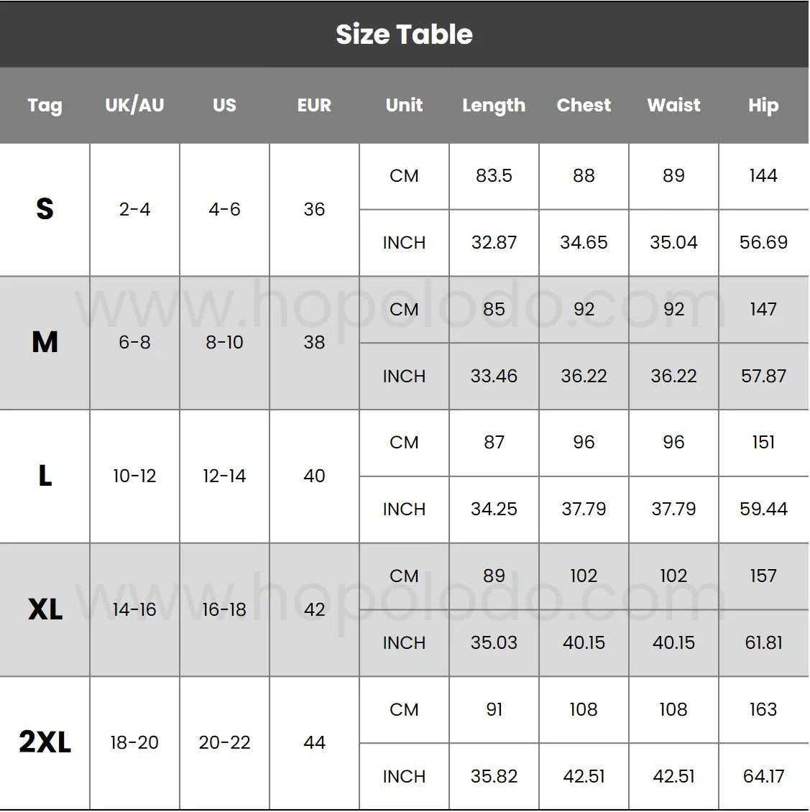This screenshot has height=812, width=810.
Task: Select US size 20-22 cell
Action: (x=224, y=742)
